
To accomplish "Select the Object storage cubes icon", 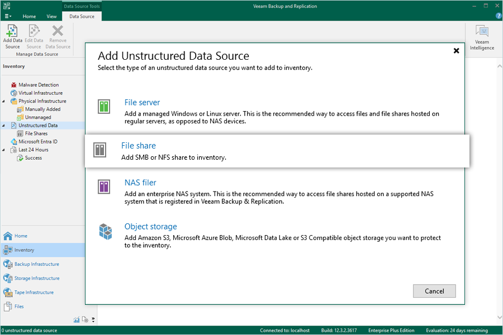I will pos(106,232).
